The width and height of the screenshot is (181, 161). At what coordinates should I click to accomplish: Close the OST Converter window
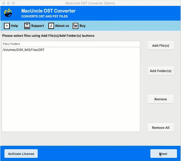pos(3,3)
